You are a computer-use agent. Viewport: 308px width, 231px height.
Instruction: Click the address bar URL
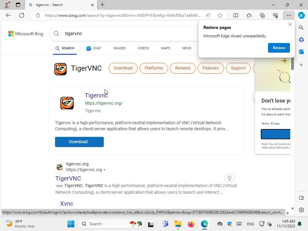pyautogui.click(x=123, y=15)
